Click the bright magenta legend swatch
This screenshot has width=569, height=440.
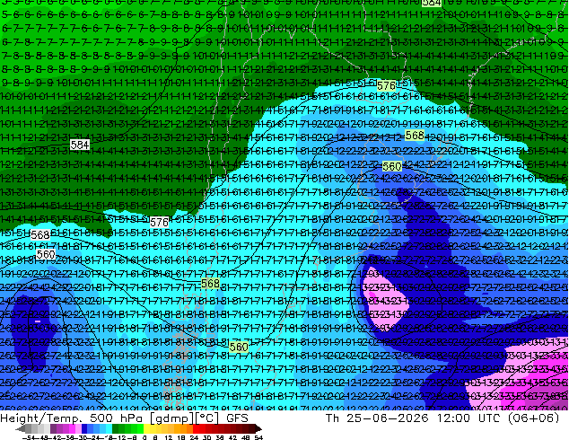72,428
